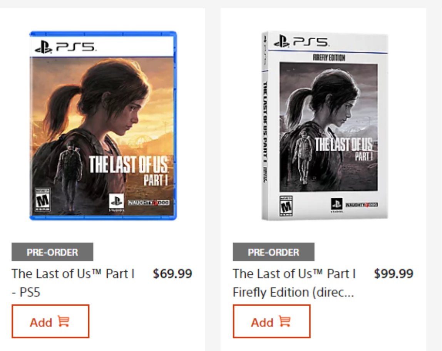Click the Naughty Dog logo on the color cover

pyautogui.click(x=149, y=203)
